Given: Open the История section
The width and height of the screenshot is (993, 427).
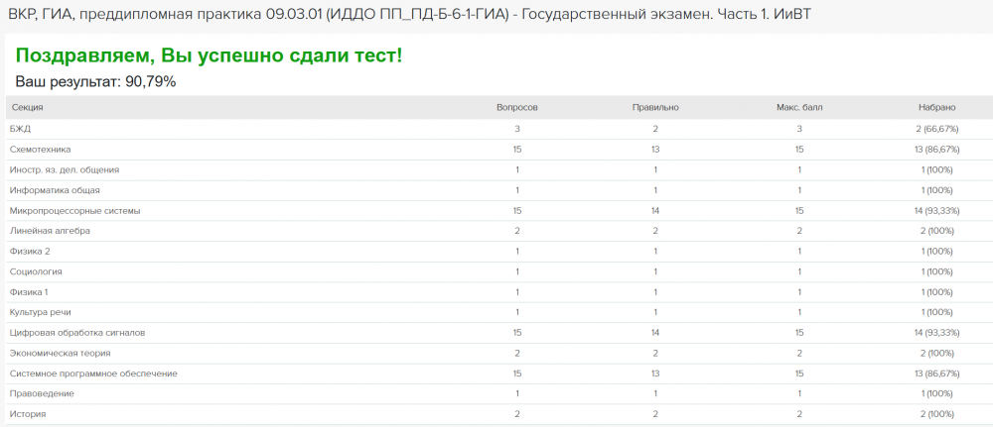Looking at the screenshot, I should click(x=28, y=414).
